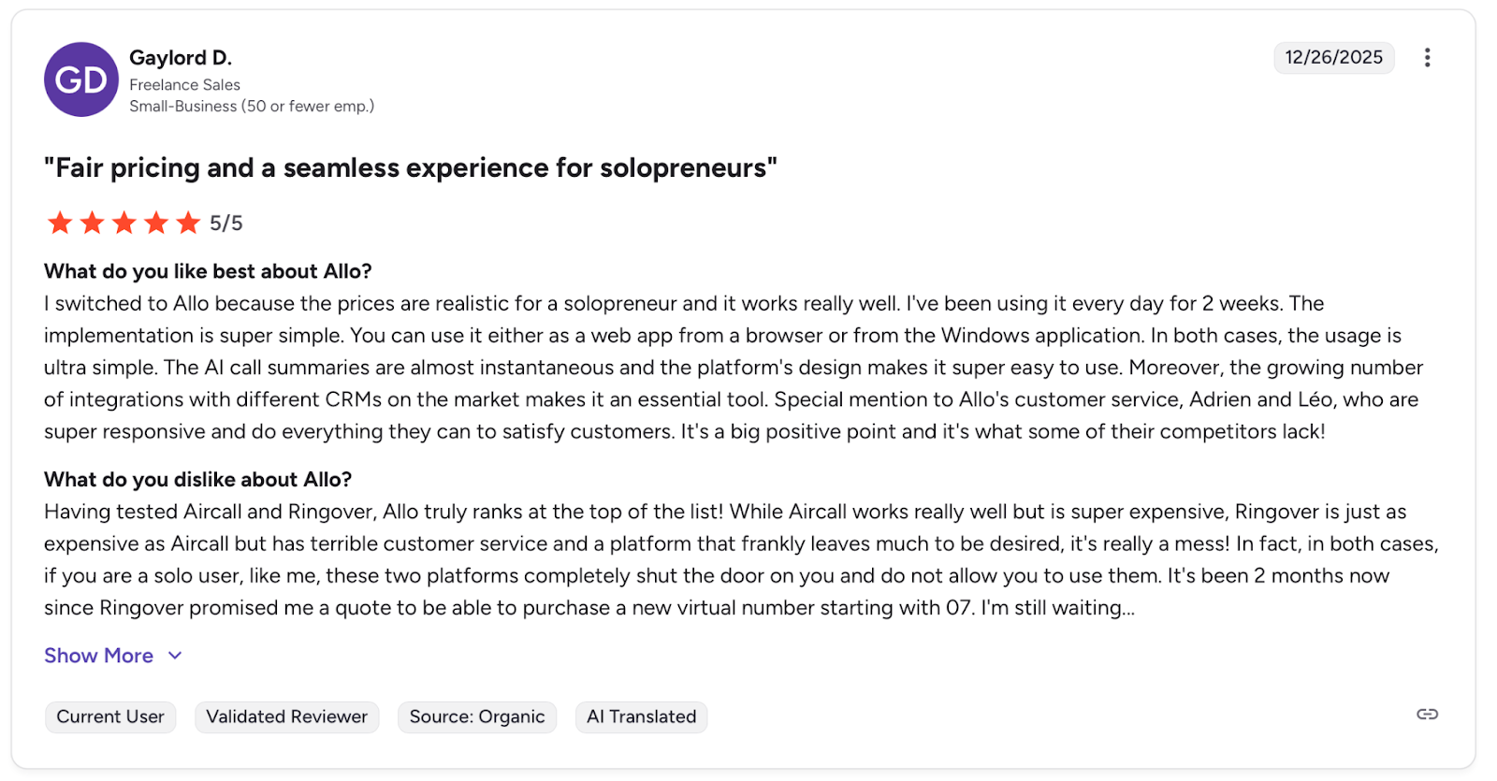Click the copy review link icon

(1427, 715)
